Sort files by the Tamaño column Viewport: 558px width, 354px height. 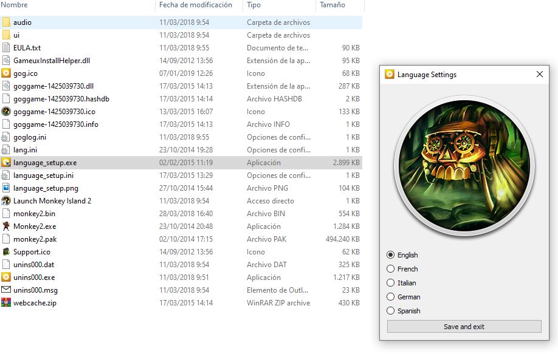tap(332, 5)
